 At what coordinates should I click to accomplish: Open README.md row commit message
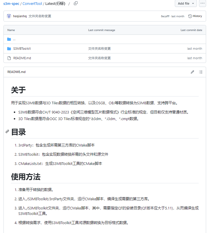pyautogui.click(x=99, y=58)
